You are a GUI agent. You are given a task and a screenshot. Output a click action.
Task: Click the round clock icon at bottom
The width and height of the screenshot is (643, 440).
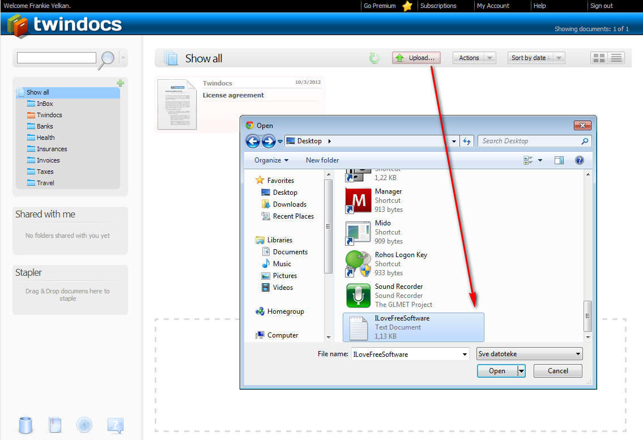[84, 425]
